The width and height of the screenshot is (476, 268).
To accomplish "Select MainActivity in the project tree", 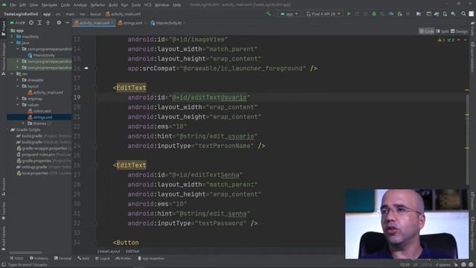I will click(41, 55).
